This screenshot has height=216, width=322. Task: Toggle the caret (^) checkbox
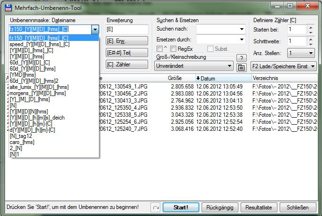tap(159, 49)
